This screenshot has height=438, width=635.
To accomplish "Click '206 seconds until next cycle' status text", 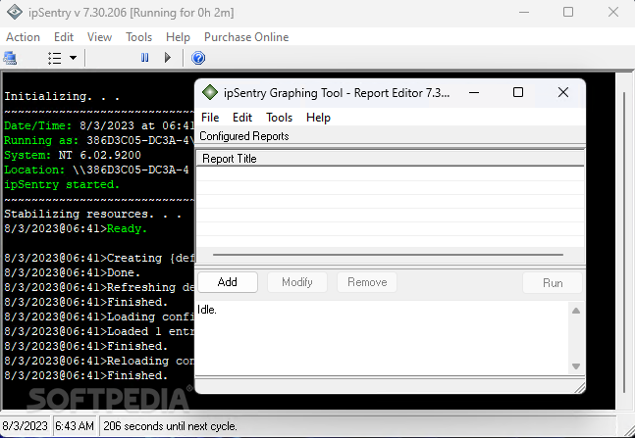I will 170,426.
